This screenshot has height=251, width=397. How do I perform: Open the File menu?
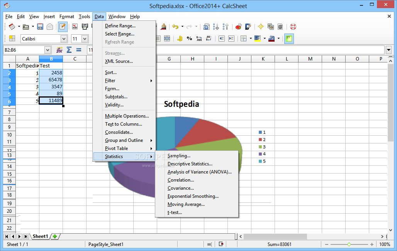[9, 17]
